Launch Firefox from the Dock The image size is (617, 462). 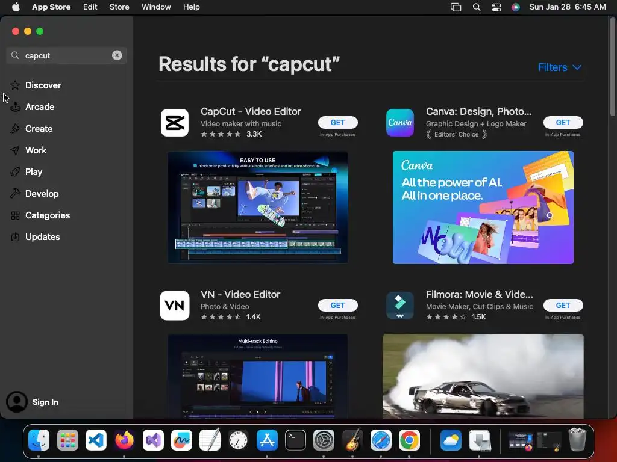pos(124,440)
